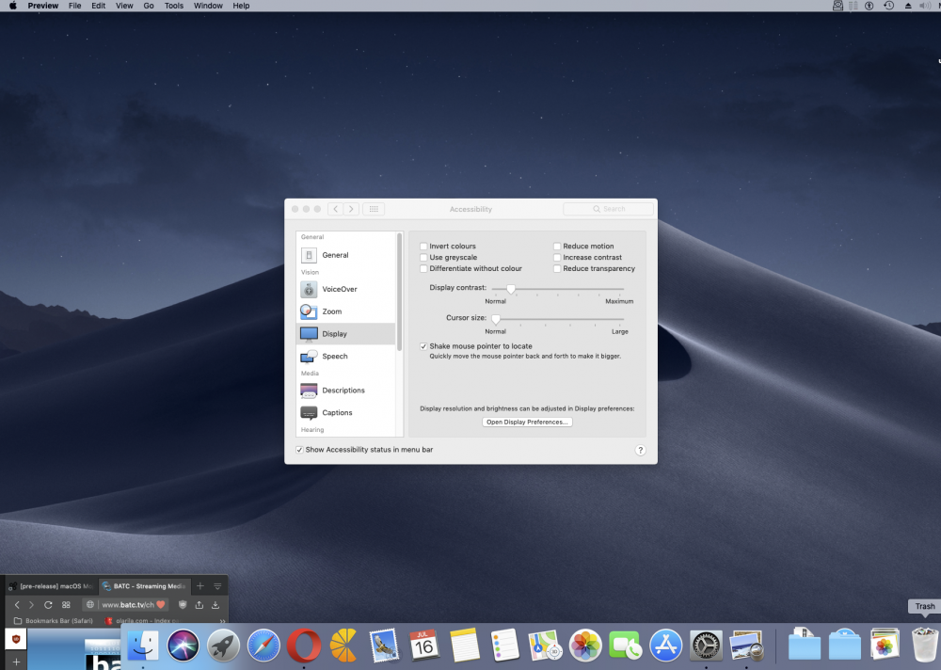Open the Tools menu

(174, 6)
